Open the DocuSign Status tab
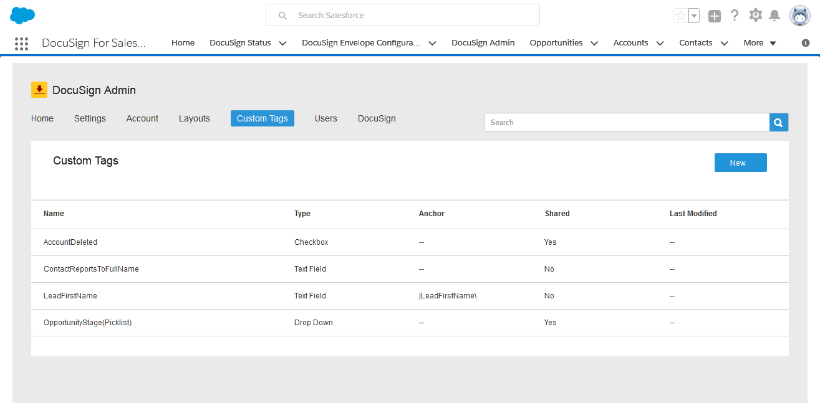Viewport: 820px width, 413px height. click(240, 43)
